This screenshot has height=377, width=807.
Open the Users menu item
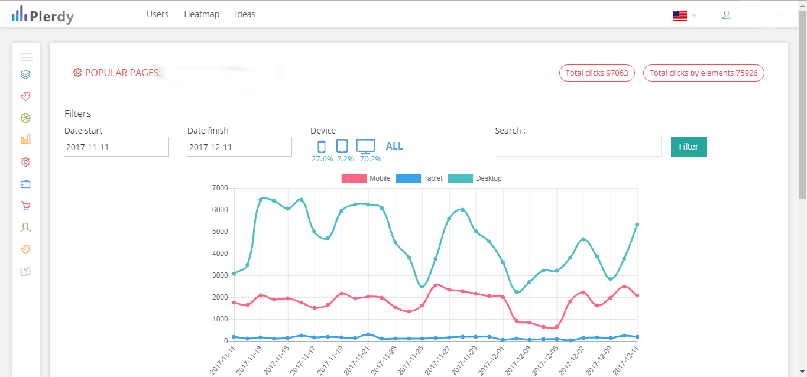point(157,14)
